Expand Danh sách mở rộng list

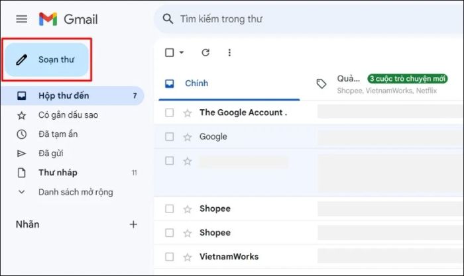[x=75, y=192]
